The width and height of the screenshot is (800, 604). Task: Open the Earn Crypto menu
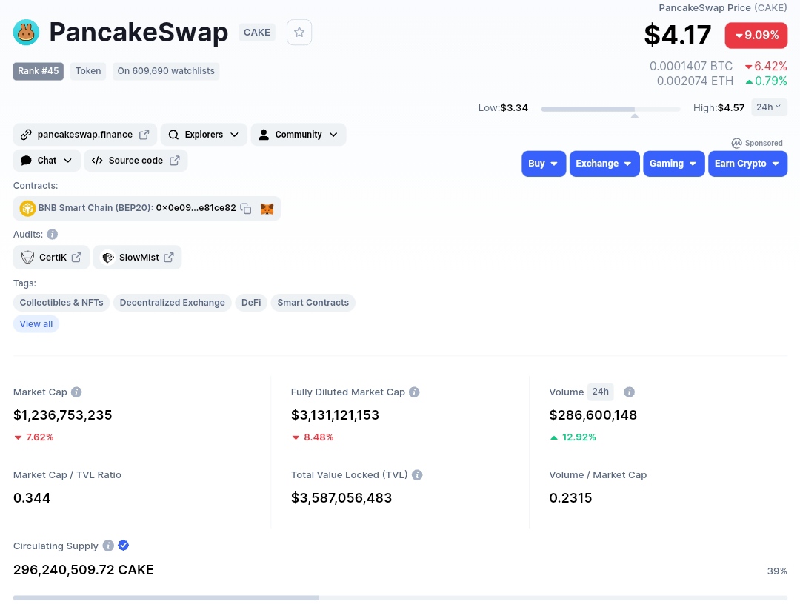click(747, 164)
